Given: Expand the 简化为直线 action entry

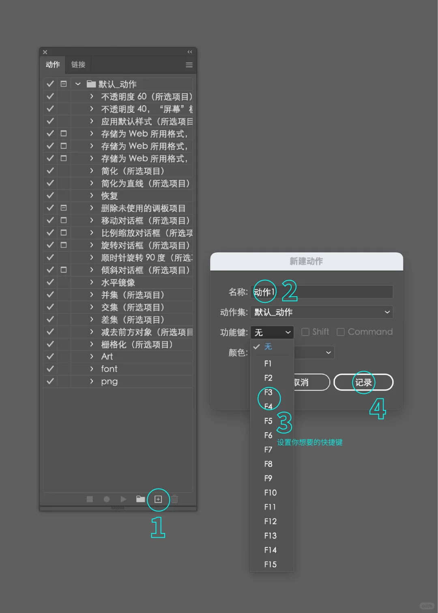Looking at the screenshot, I should (x=91, y=183).
